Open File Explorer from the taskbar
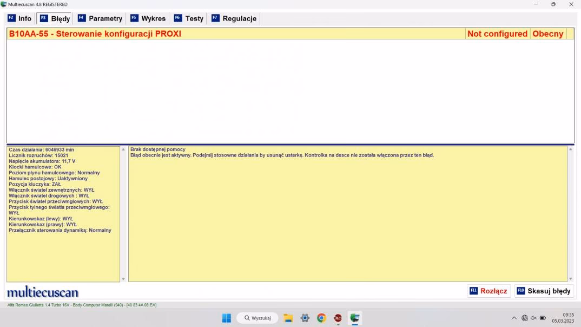581x327 pixels. click(288, 318)
